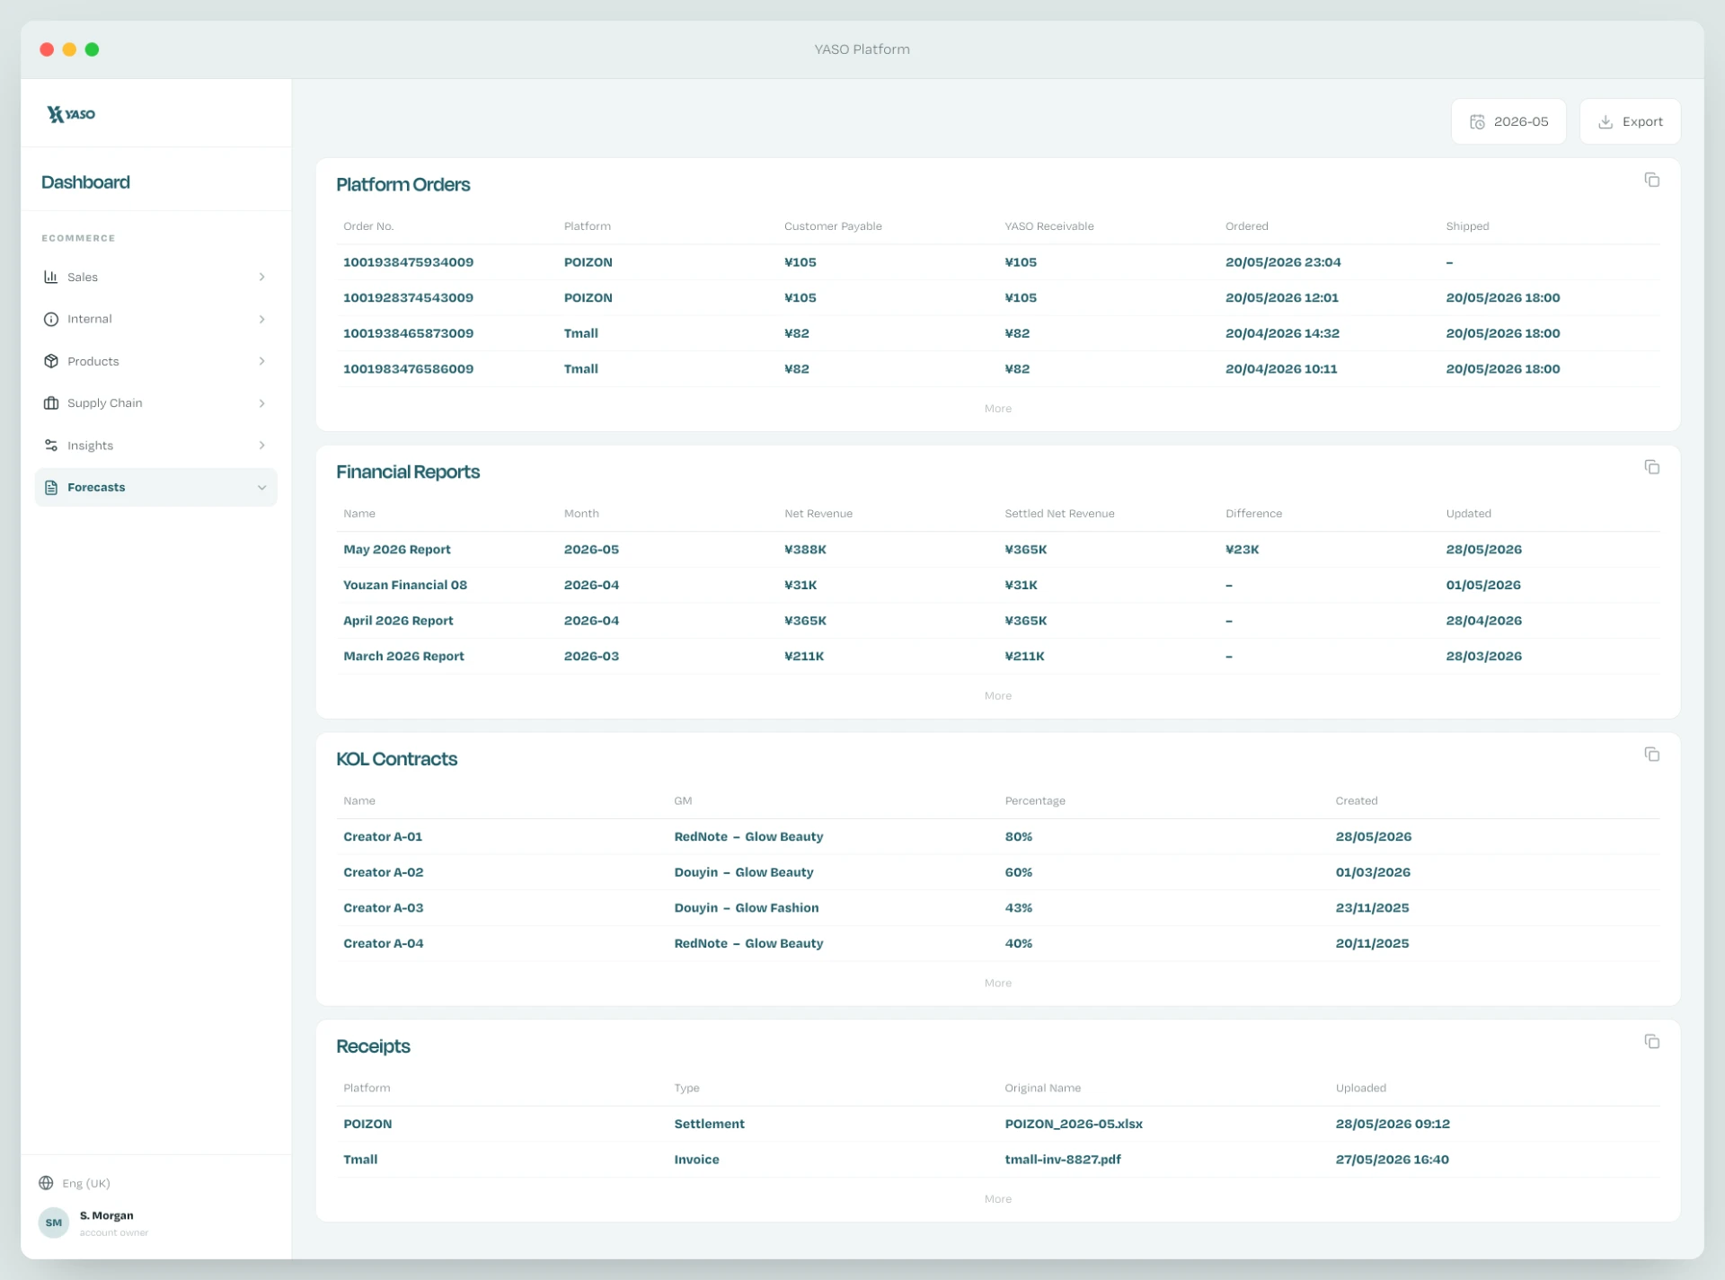The height and width of the screenshot is (1280, 1725).
Task: Collapse the Forecasts menu chevron
Action: pyautogui.click(x=261, y=487)
